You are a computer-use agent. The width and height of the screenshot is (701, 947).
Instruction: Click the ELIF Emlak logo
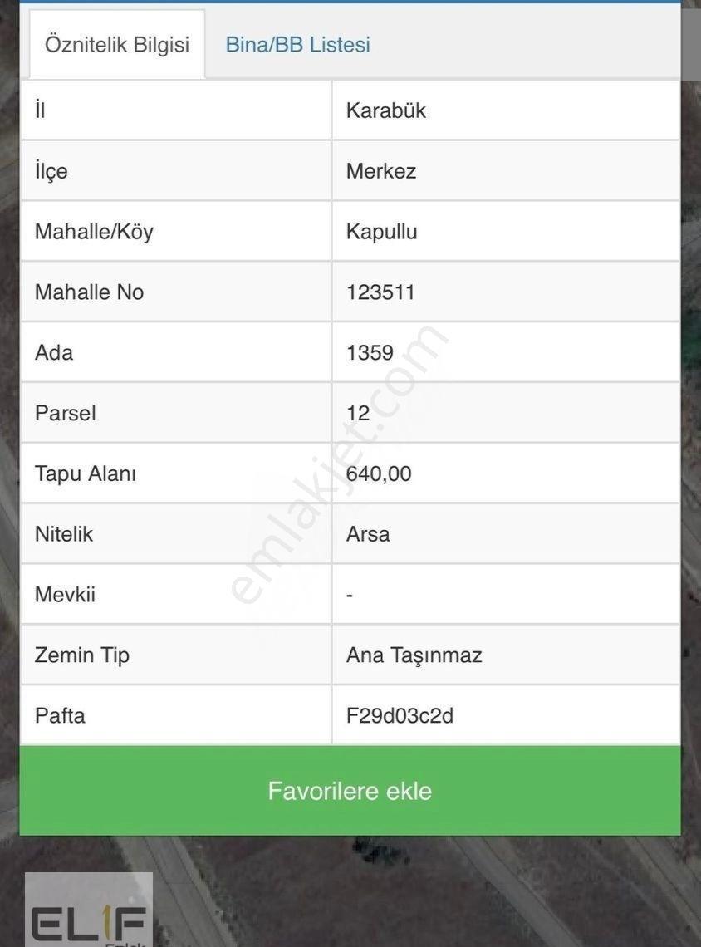tap(89, 910)
